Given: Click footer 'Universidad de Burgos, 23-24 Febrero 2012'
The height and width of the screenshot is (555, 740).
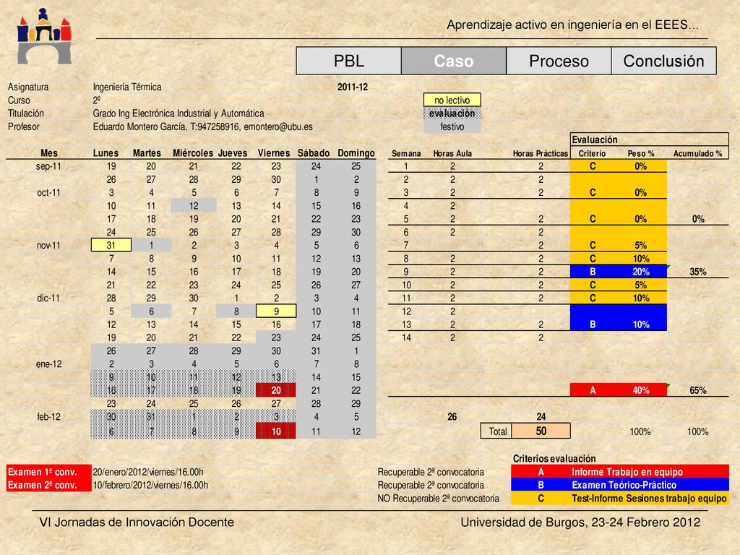Looking at the screenshot, I should pos(580,522).
